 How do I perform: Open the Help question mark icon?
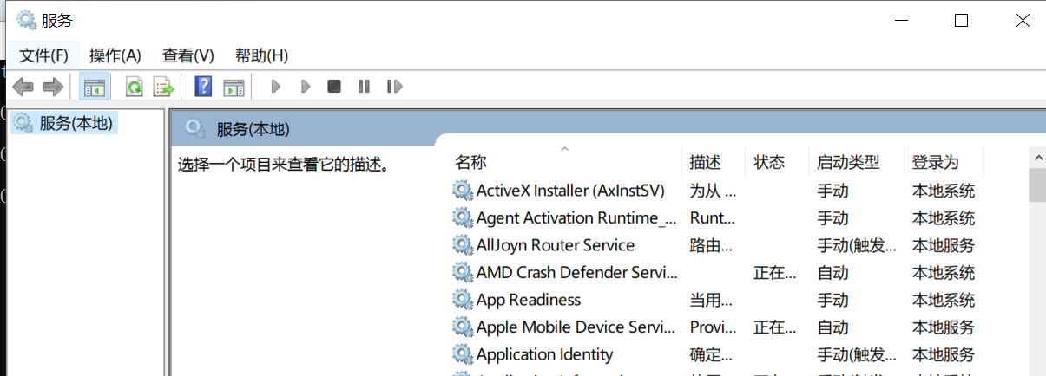[x=204, y=87]
